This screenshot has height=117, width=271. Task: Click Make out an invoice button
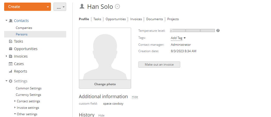tap(159, 65)
